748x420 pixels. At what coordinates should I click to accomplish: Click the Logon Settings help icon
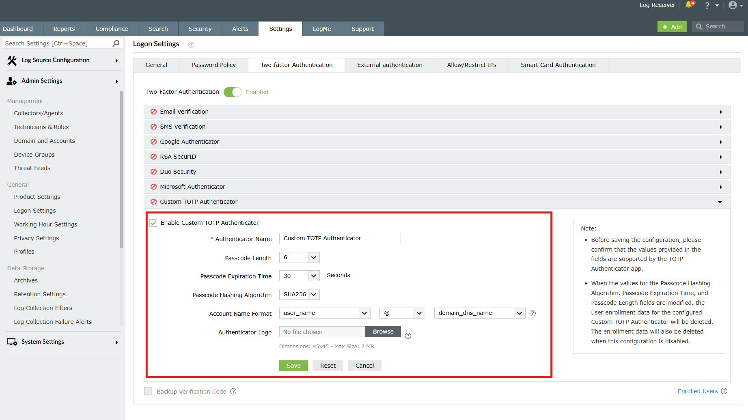click(191, 45)
